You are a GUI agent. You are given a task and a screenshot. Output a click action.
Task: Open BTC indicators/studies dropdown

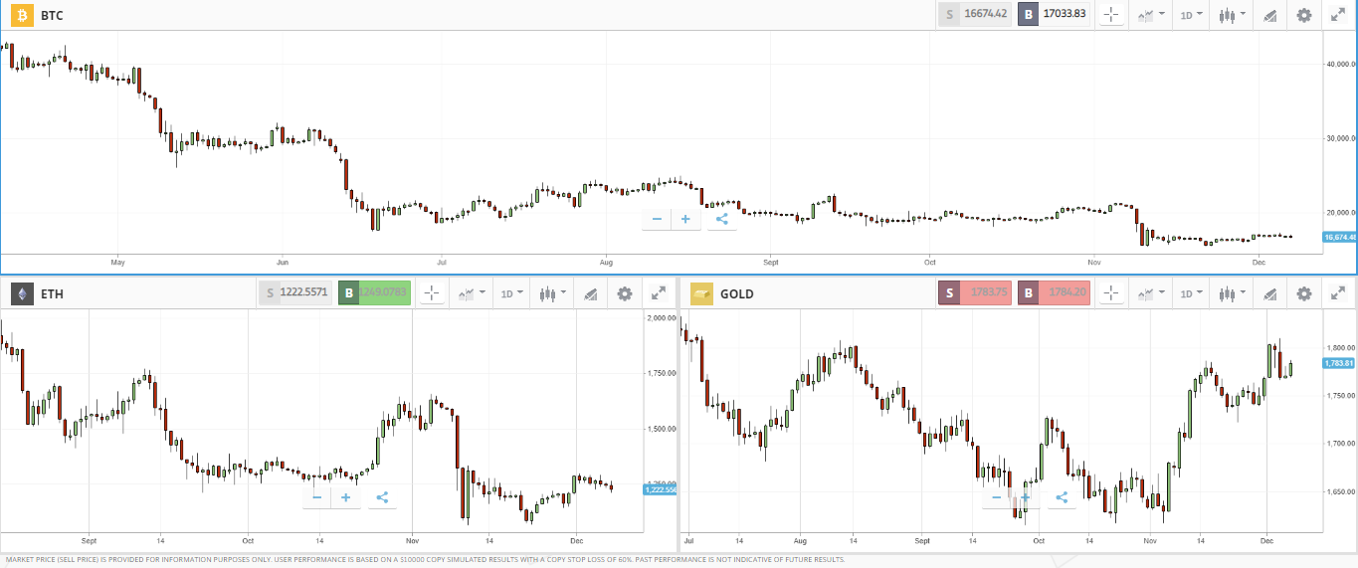coord(1151,15)
